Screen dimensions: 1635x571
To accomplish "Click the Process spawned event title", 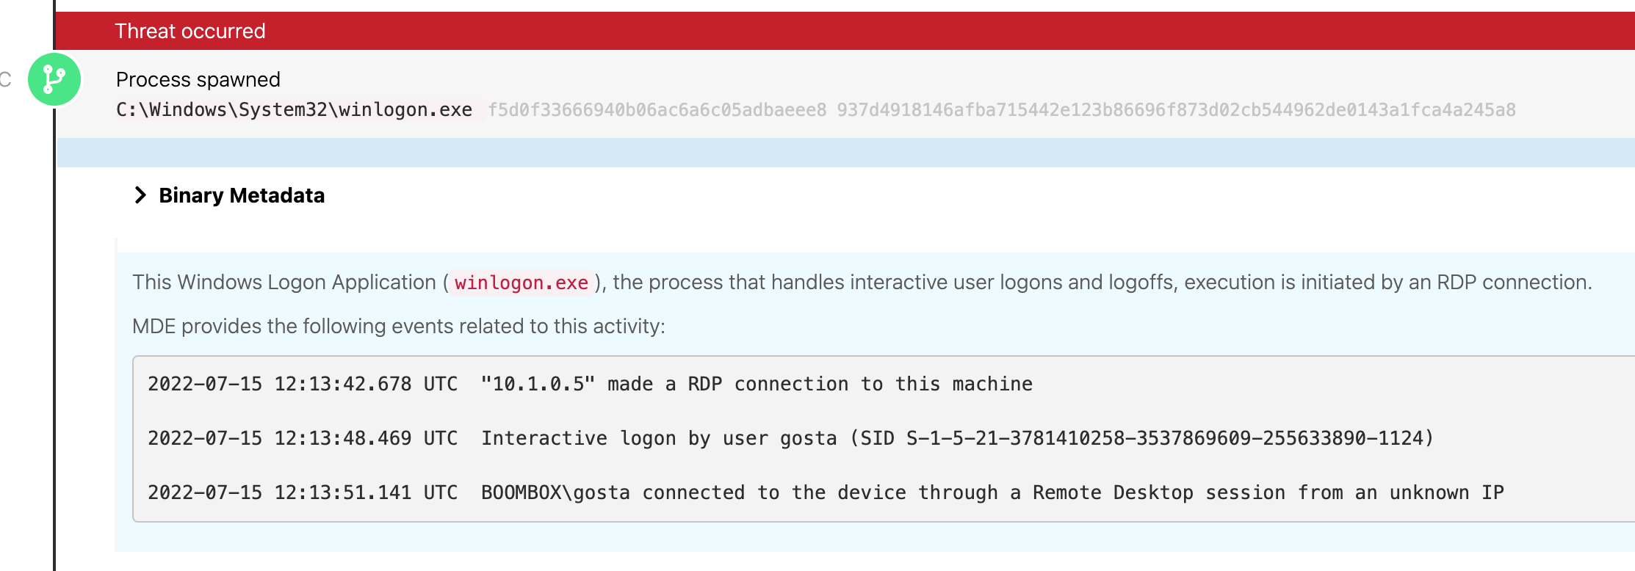I will point(198,79).
